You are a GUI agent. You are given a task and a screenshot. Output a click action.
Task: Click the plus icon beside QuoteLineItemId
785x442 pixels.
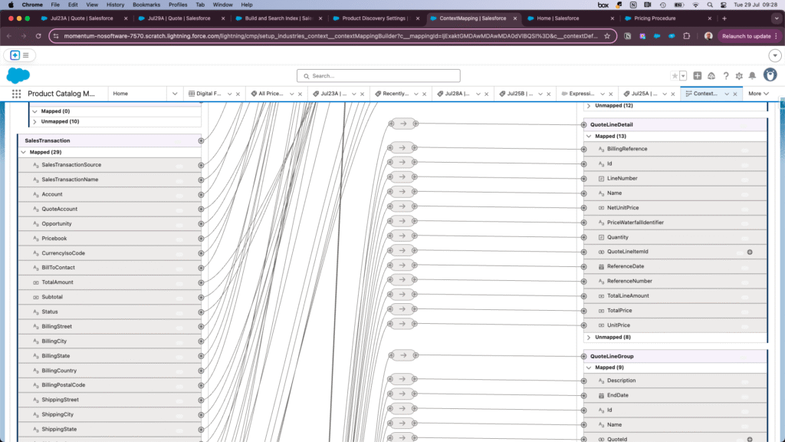pyautogui.click(x=750, y=252)
